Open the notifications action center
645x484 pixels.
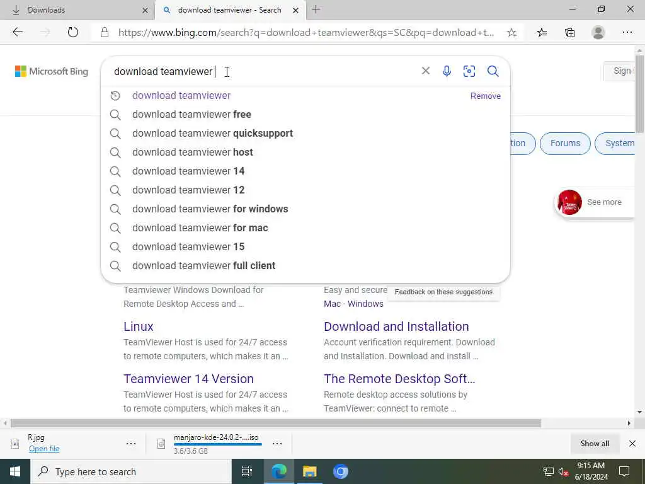(624, 471)
